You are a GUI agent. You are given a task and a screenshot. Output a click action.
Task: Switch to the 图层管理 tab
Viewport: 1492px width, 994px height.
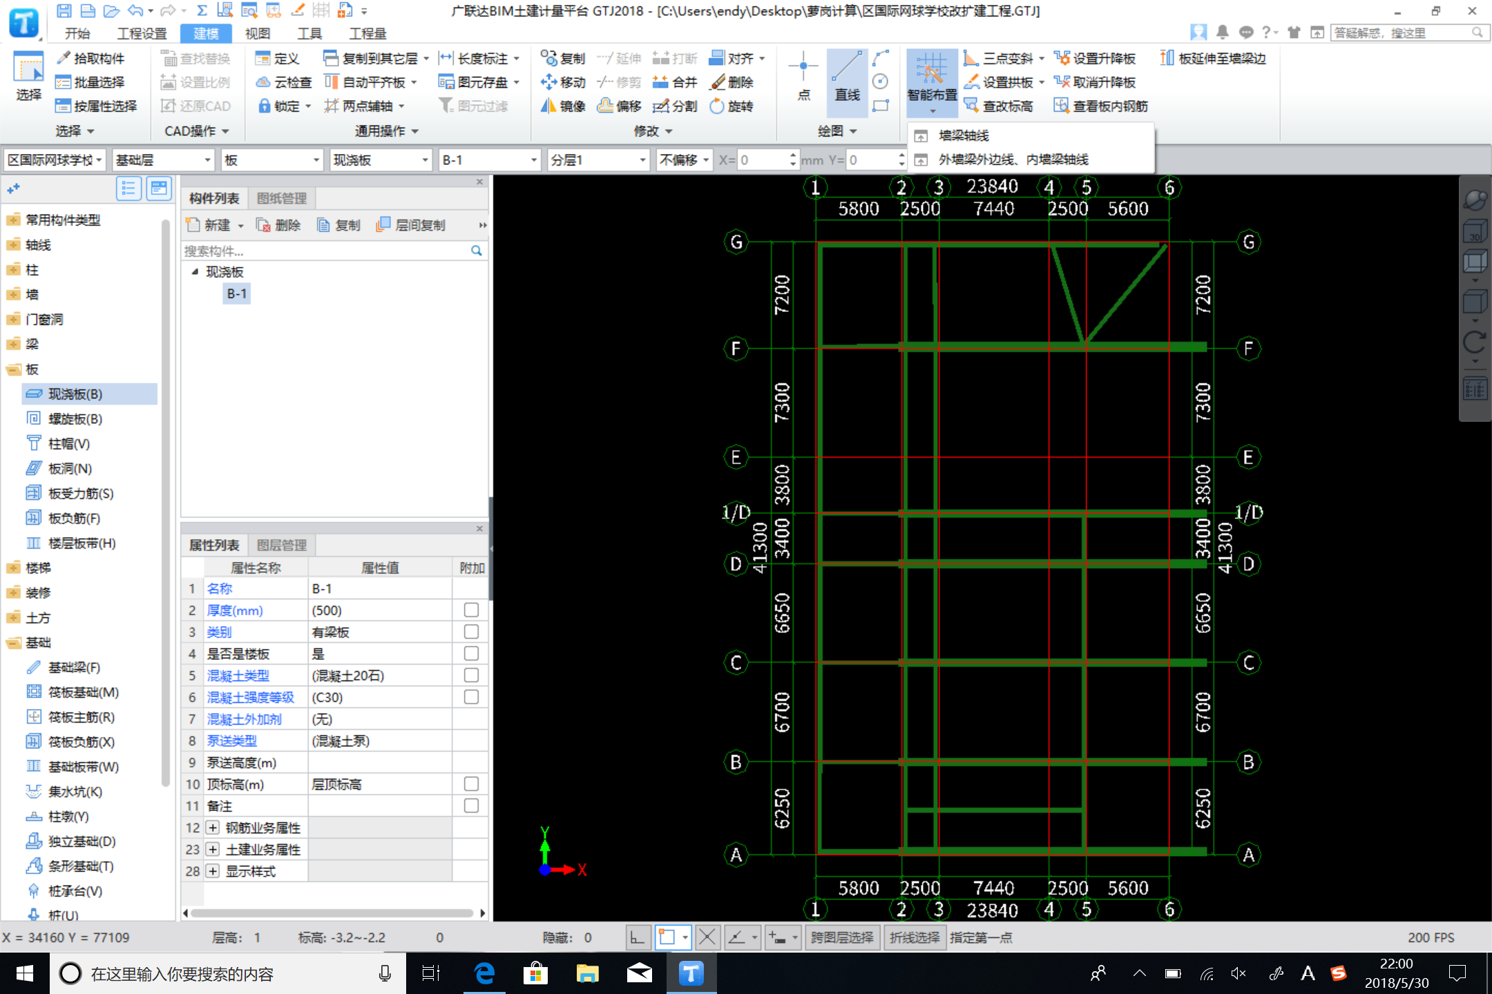point(282,545)
